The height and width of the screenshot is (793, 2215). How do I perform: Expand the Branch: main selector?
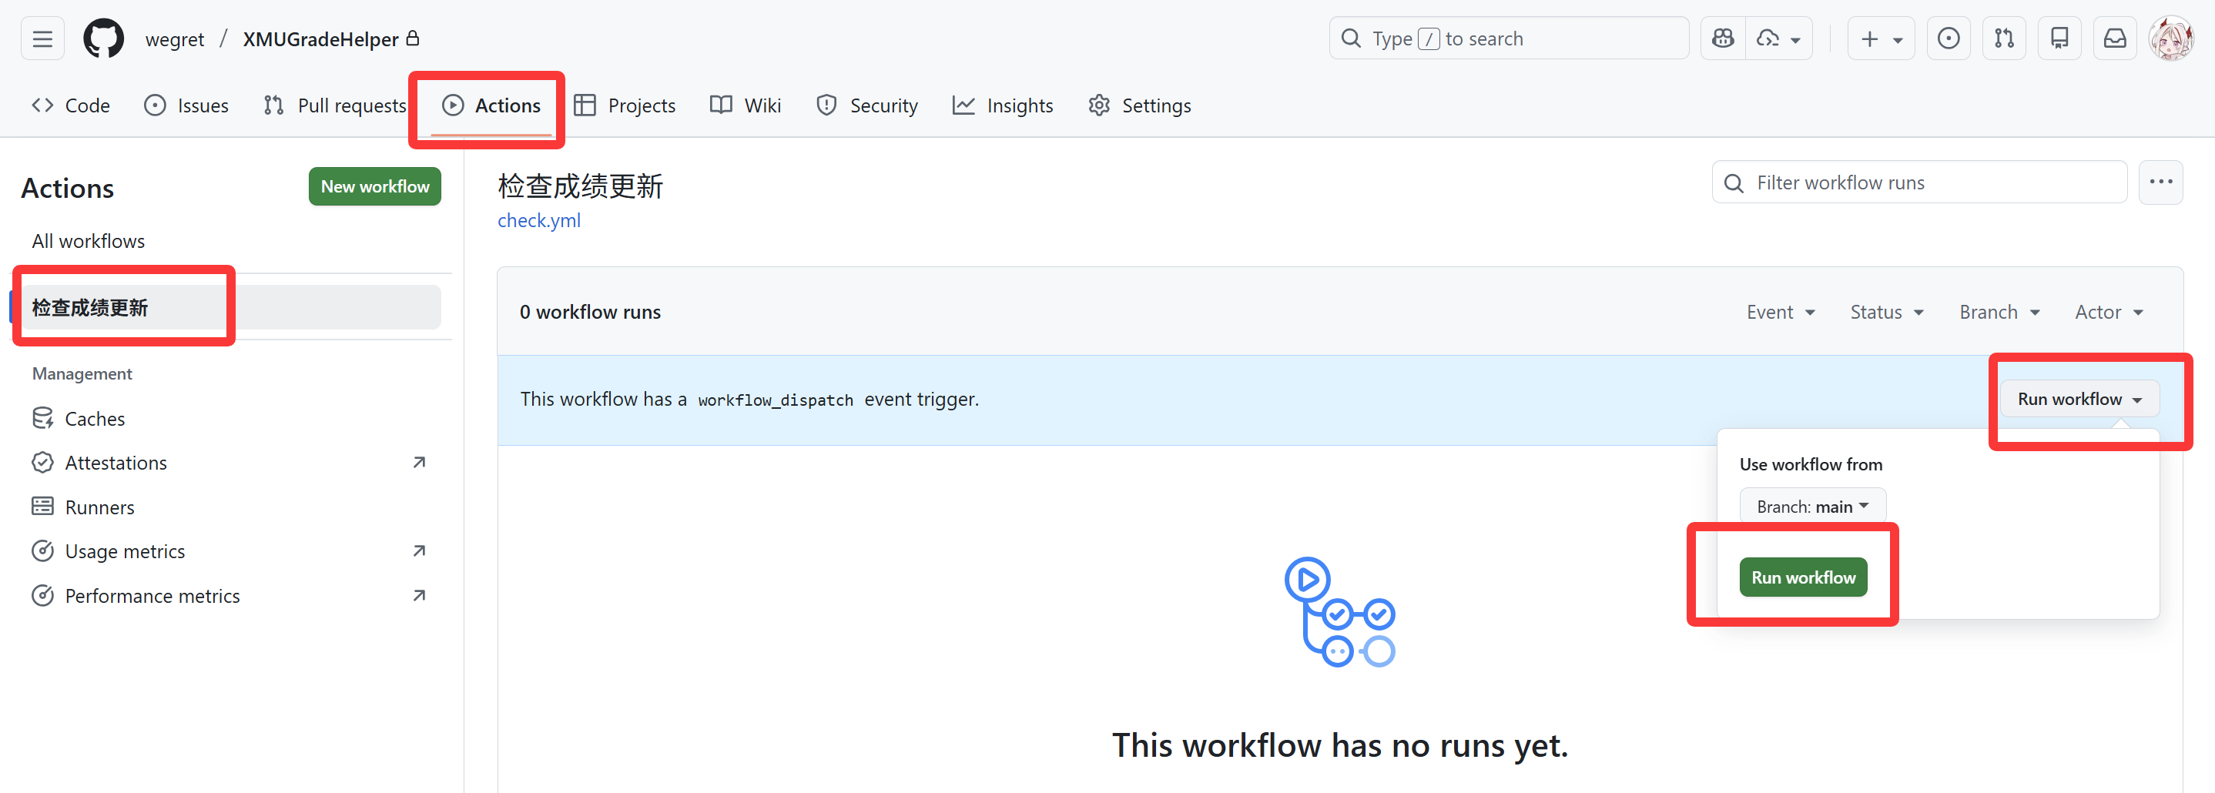click(x=1812, y=507)
